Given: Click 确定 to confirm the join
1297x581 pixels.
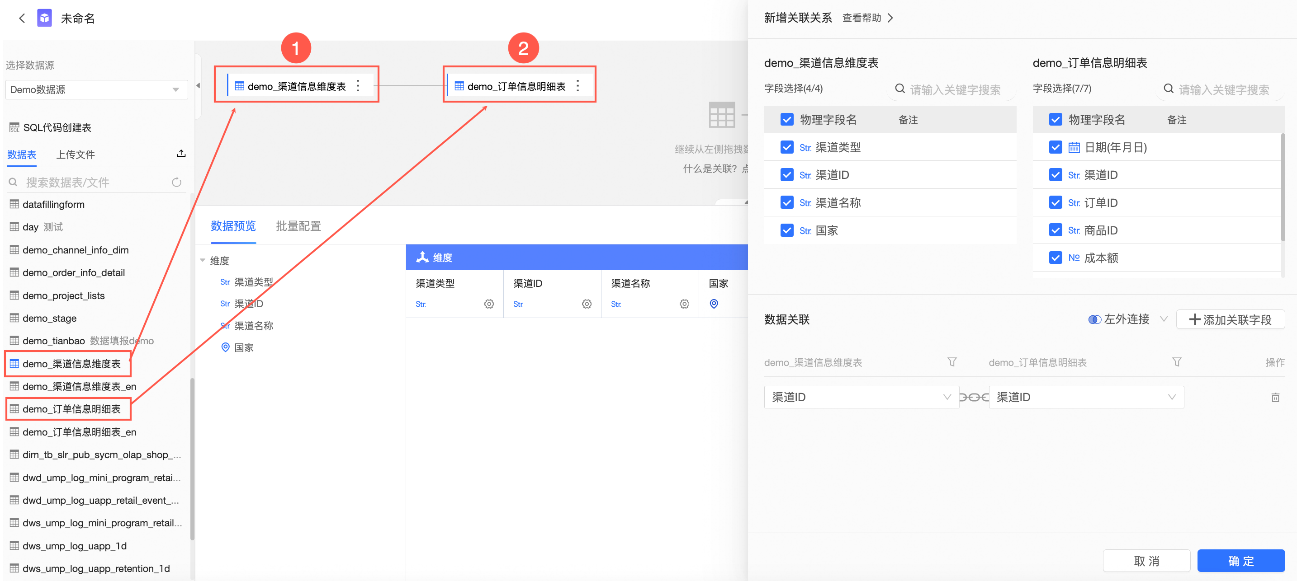Looking at the screenshot, I should pyautogui.click(x=1241, y=561).
